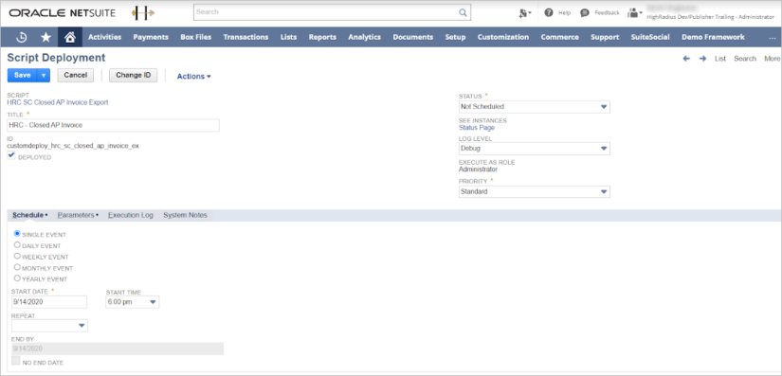This screenshot has height=376, width=782.
Task: Open the Documents menu
Action: click(x=413, y=37)
